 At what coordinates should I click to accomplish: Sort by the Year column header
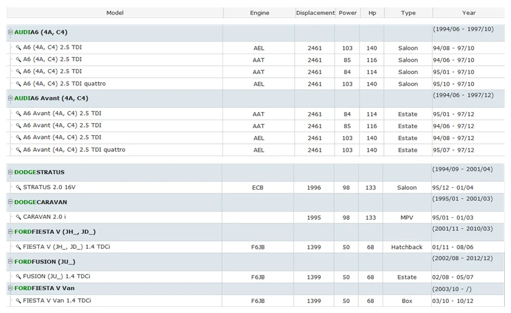coord(469,12)
